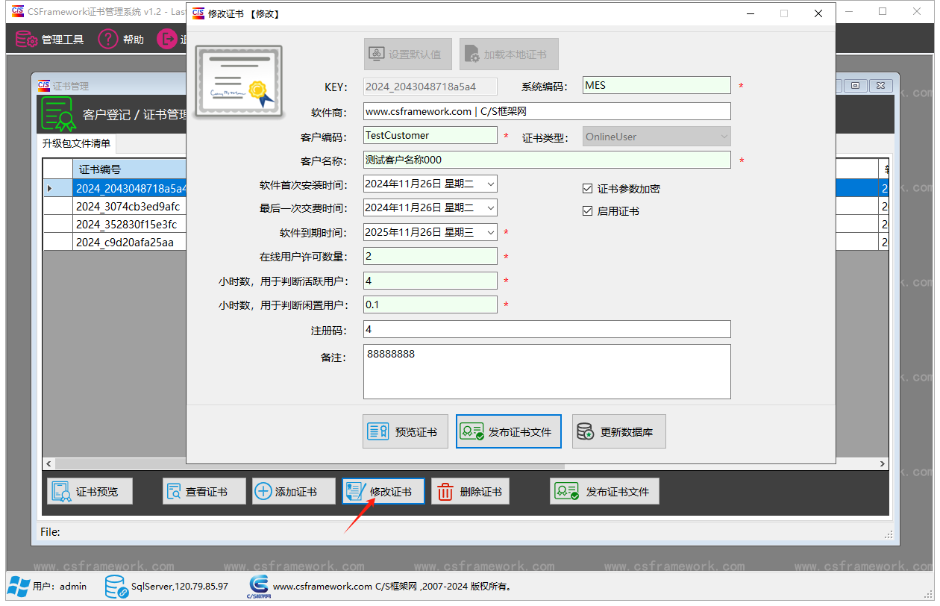The width and height of the screenshot is (940, 606).
Task: Click the KEY field
Action: click(x=430, y=87)
